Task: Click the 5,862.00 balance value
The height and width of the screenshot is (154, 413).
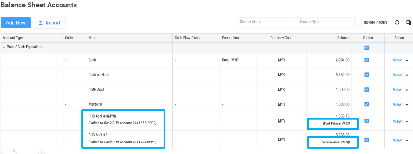Action: [343, 75]
